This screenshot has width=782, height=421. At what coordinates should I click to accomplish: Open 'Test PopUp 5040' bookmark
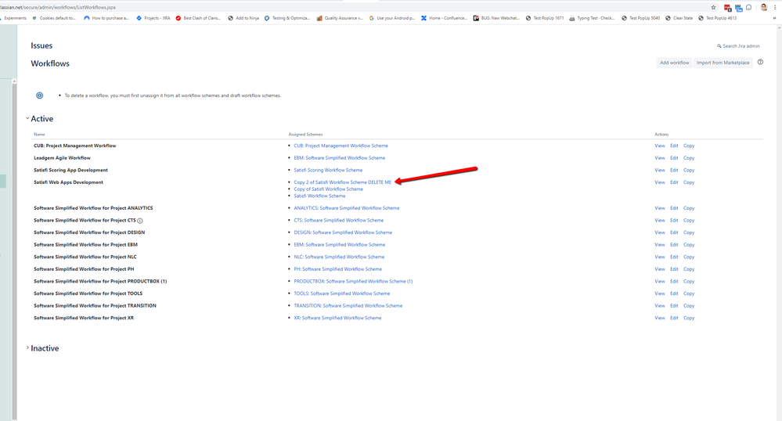point(640,18)
